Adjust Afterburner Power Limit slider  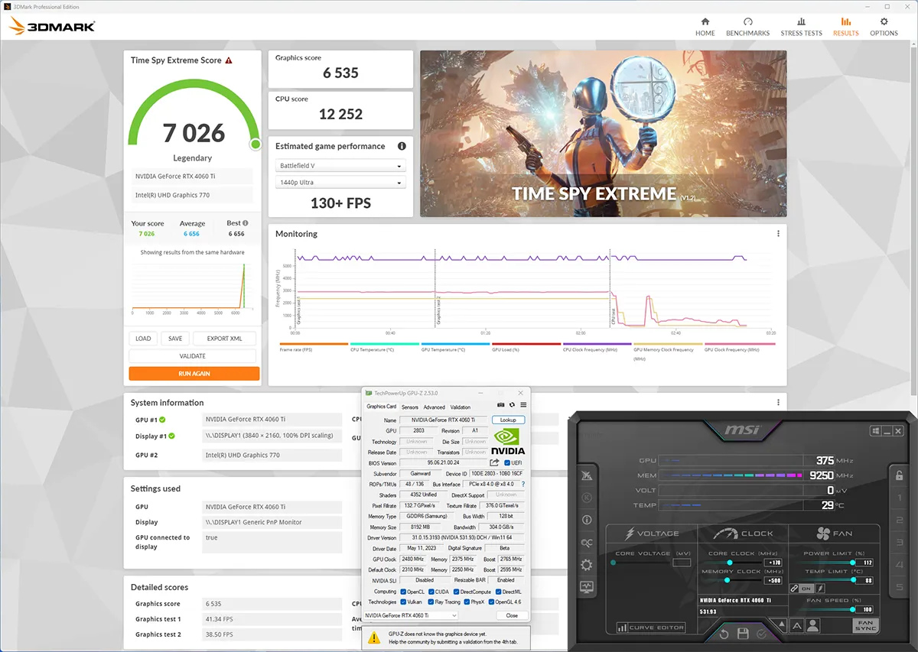[x=853, y=563]
